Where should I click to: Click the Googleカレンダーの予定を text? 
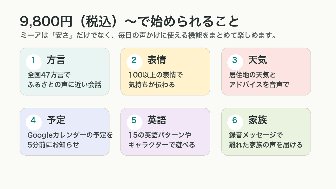(70, 135)
